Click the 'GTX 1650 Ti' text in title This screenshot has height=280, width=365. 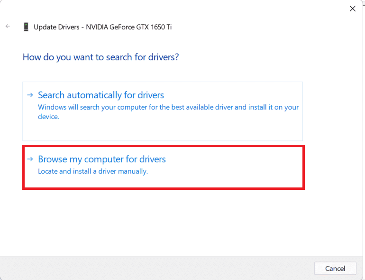154,27
